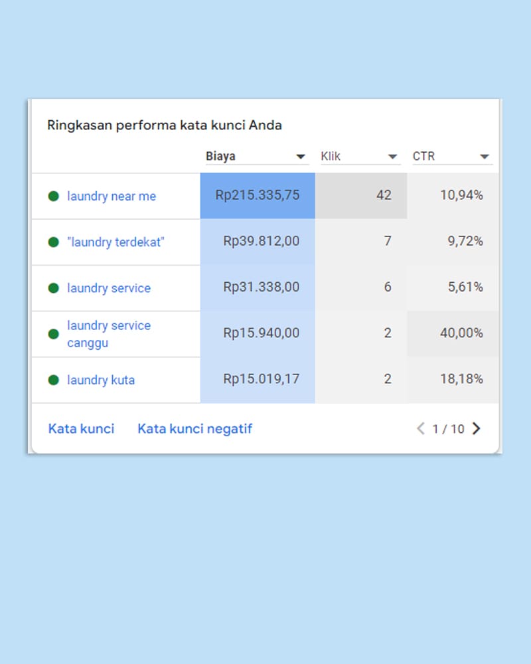Click status dot for laundry service canggu

[x=54, y=334]
